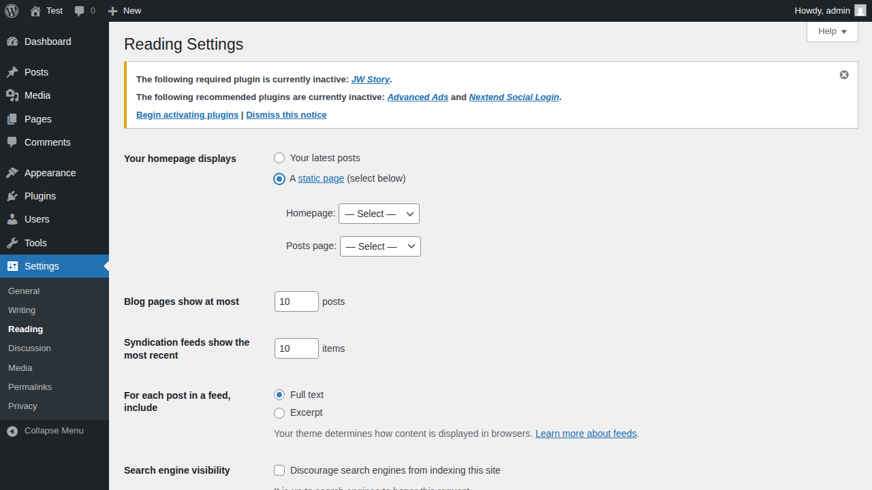Click the WordPress logo icon
The width and height of the screenshot is (872, 490).
pyautogui.click(x=12, y=11)
